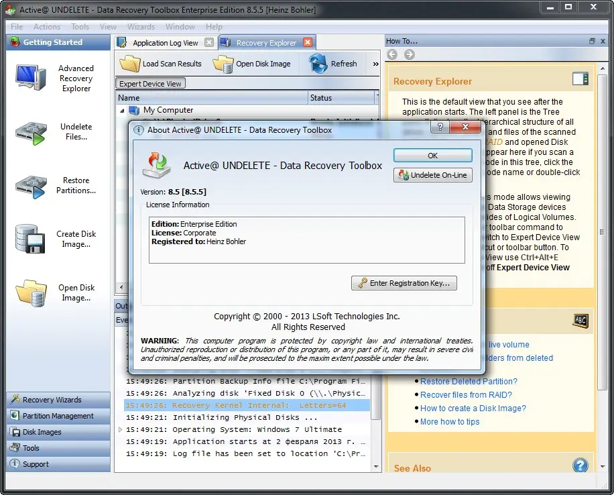Viewport: 614px width, 495px height.
Task: Click the How To back arrow
Action: (x=392, y=54)
